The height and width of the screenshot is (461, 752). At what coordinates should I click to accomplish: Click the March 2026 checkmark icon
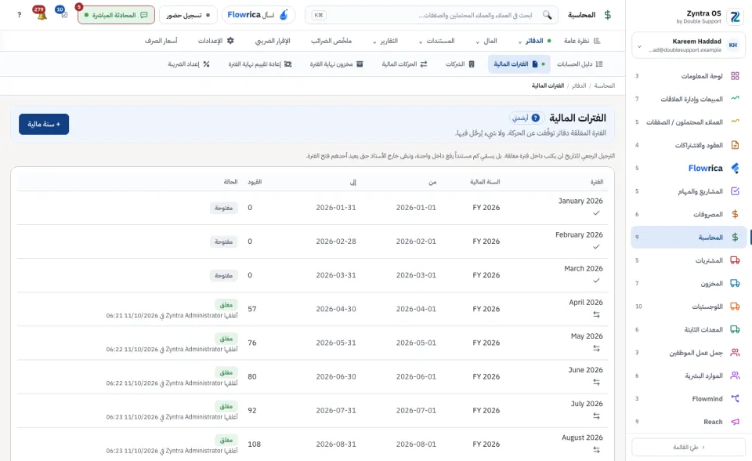point(596,281)
